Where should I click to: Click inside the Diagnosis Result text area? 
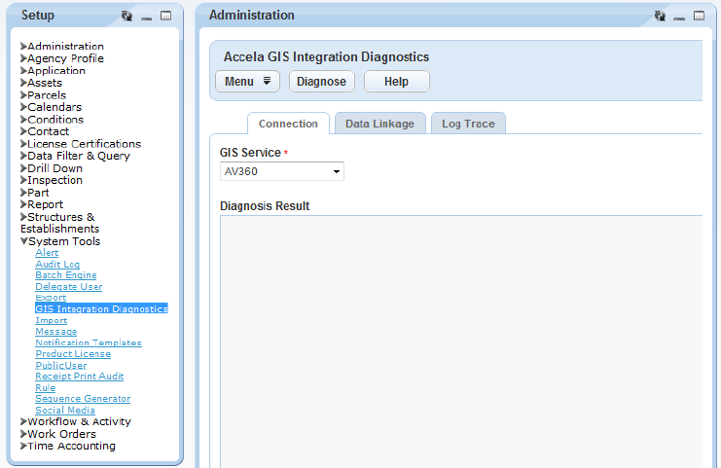click(x=461, y=342)
